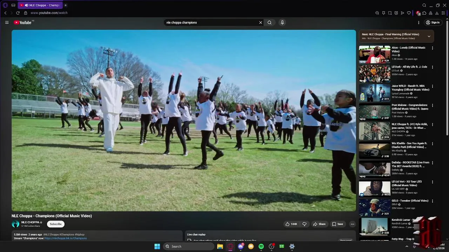449x252 pixels.
Task: Open options menu for Lil Durk - All My Life
Action: [432, 67]
